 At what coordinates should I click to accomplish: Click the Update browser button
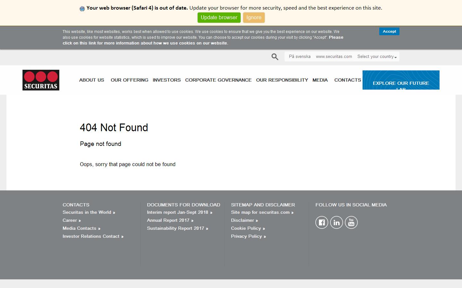click(219, 17)
